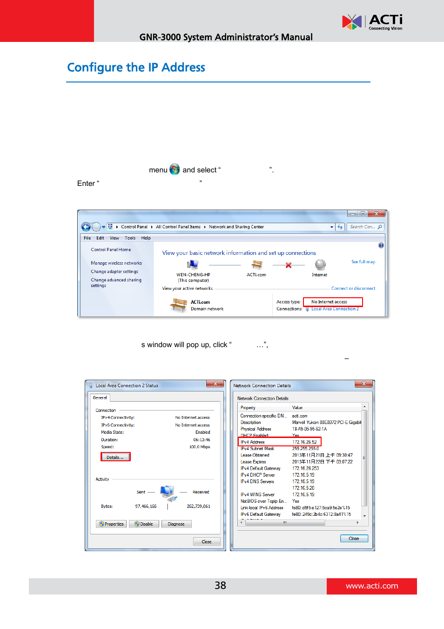
Task: Click the network activity computers icon
Action: pyautogui.click(x=168, y=493)
